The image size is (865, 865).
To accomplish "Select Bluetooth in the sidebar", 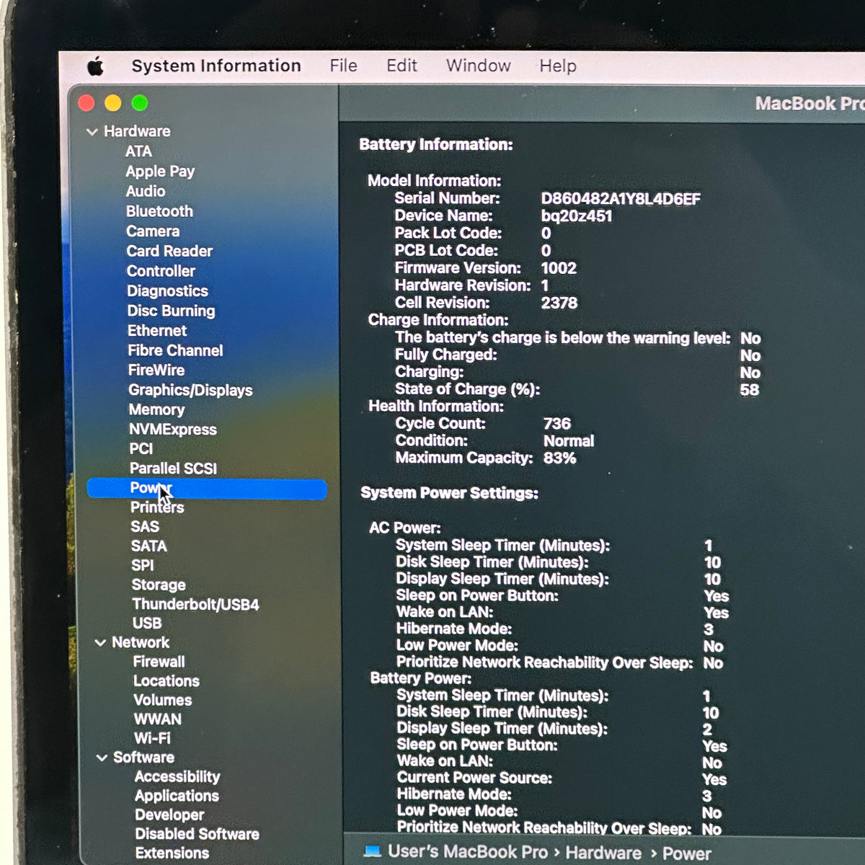I will pyautogui.click(x=159, y=211).
